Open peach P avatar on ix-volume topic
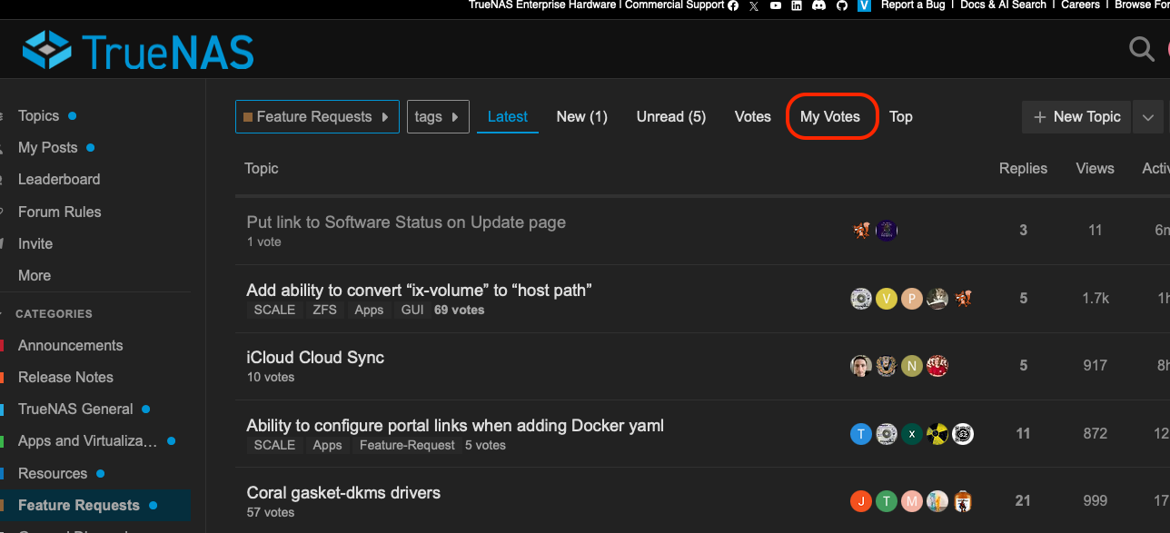The image size is (1170, 533). (912, 298)
